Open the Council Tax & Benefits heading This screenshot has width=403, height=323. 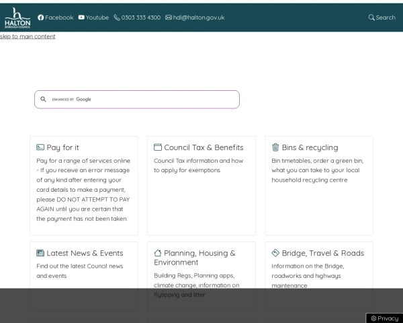(204, 147)
